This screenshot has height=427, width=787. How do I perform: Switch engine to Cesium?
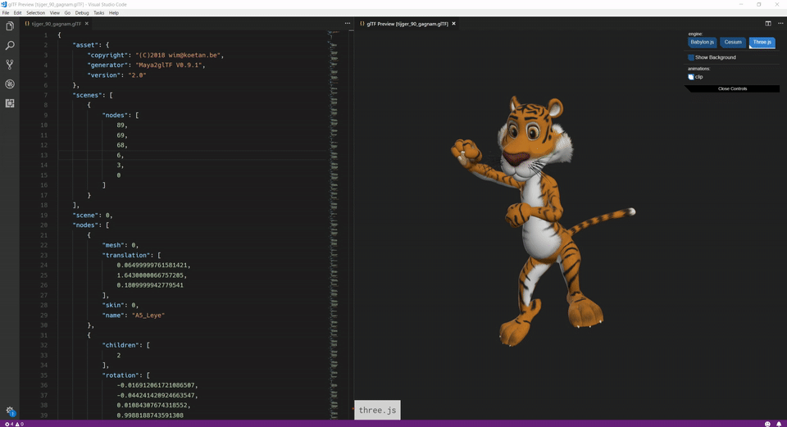pyautogui.click(x=733, y=42)
